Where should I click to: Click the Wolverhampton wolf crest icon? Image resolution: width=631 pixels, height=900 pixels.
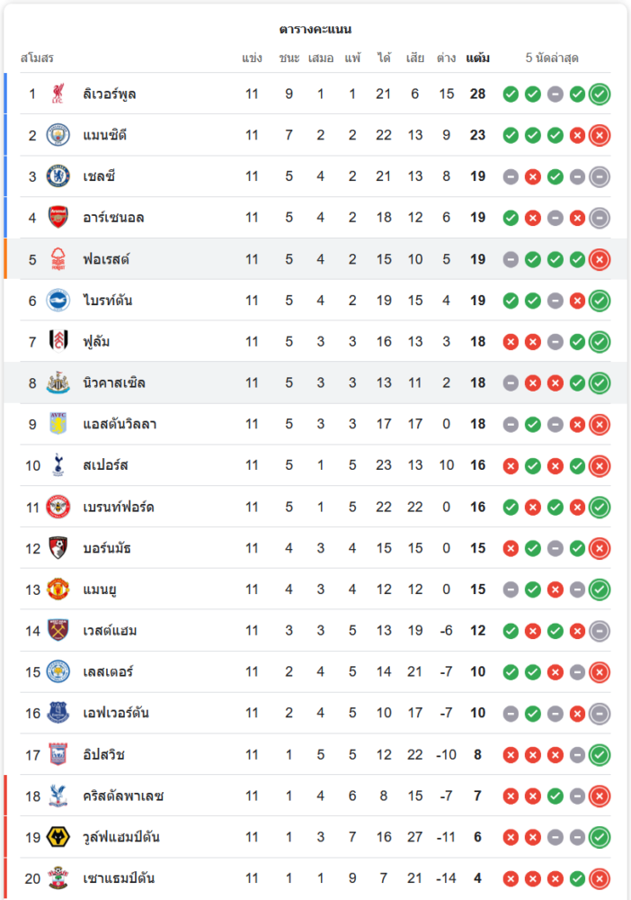click(x=58, y=837)
